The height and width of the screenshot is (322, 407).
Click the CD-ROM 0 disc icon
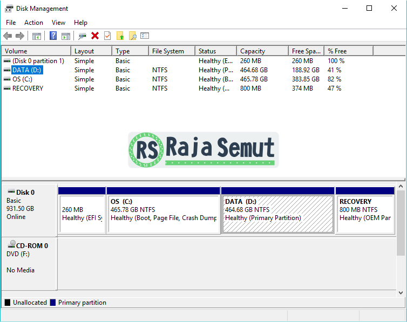point(12,244)
